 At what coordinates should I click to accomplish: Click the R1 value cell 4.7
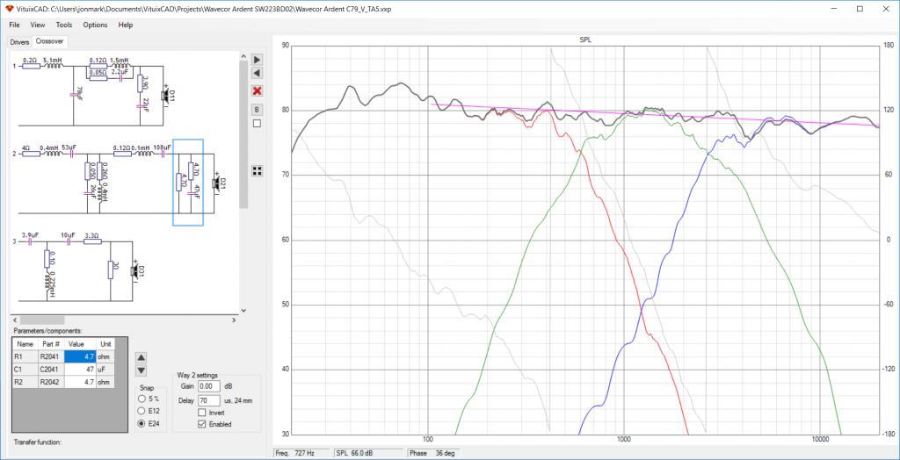tap(80, 356)
